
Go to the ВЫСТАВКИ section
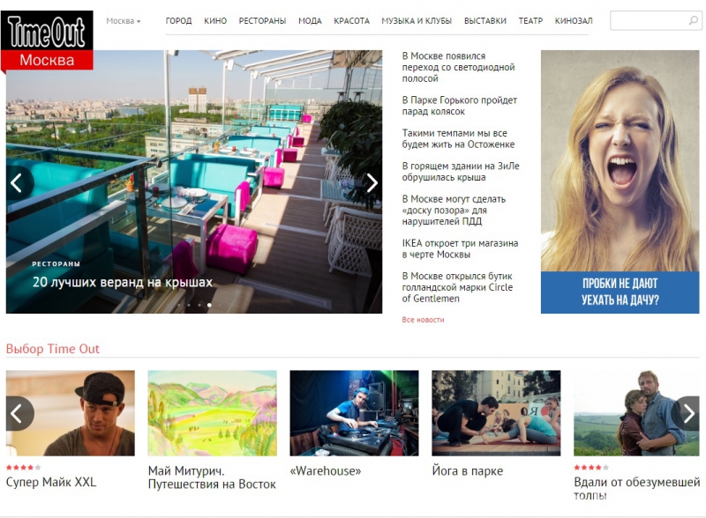point(485,21)
